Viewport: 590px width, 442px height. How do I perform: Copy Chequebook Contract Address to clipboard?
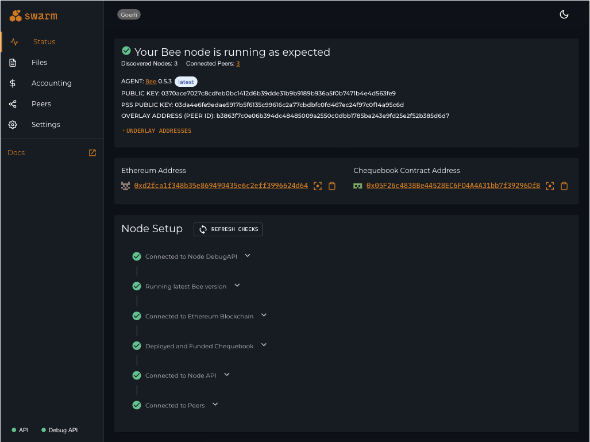[564, 186]
